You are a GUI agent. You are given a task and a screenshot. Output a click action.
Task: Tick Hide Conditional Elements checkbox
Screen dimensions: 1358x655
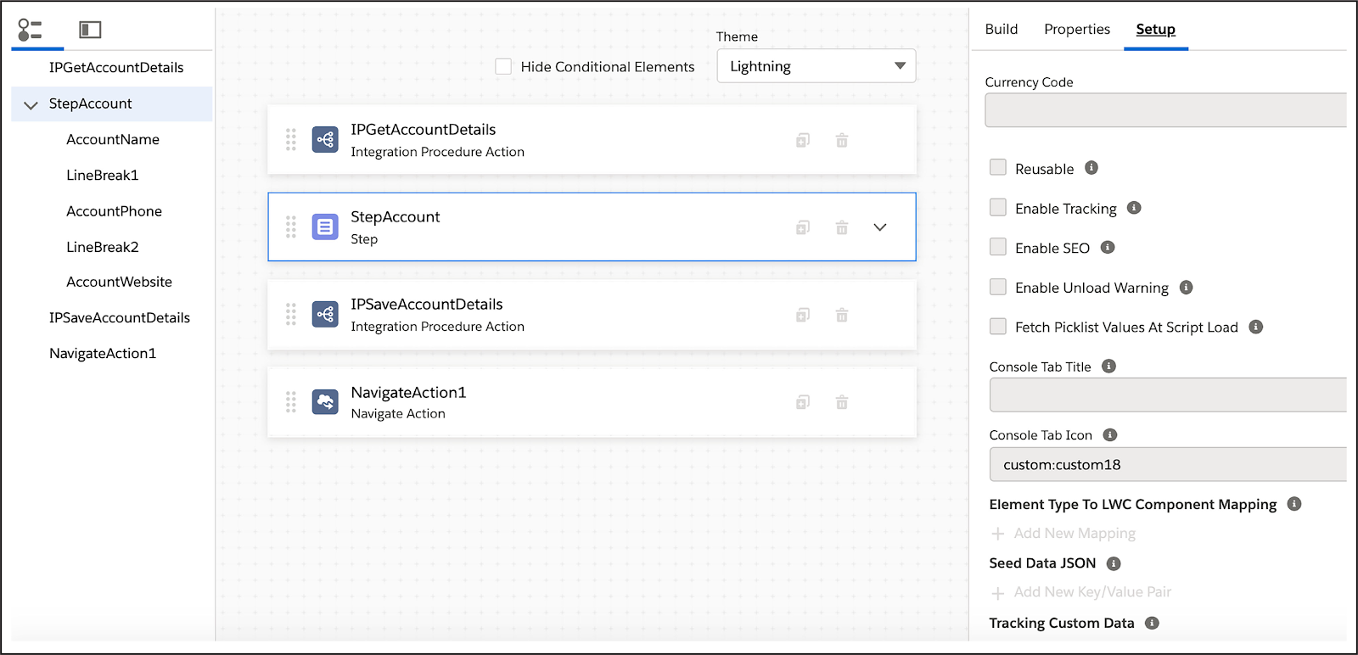pos(503,66)
